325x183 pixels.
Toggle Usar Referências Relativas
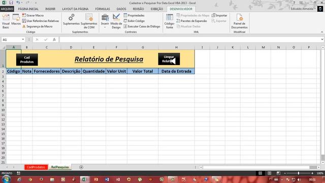click(x=41, y=21)
